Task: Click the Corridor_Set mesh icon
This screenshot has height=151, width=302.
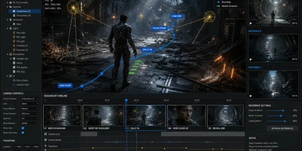Action: click(x=14, y=59)
